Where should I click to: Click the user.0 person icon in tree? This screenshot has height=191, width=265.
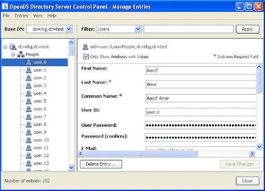29,62
